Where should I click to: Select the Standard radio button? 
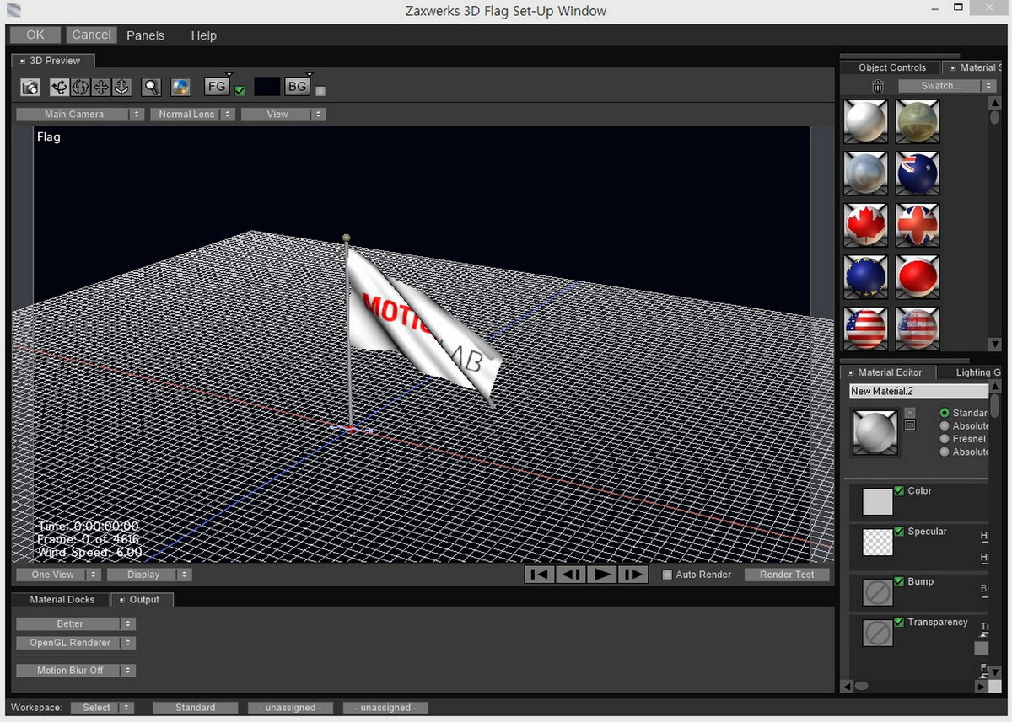pyautogui.click(x=945, y=413)
